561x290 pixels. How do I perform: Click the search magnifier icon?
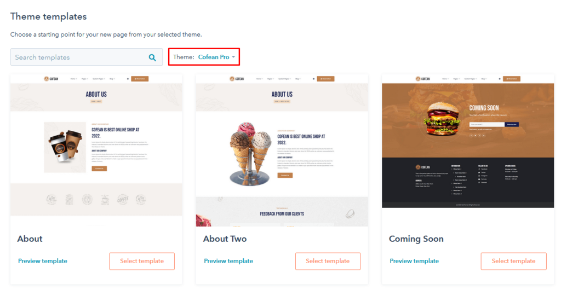152,57
